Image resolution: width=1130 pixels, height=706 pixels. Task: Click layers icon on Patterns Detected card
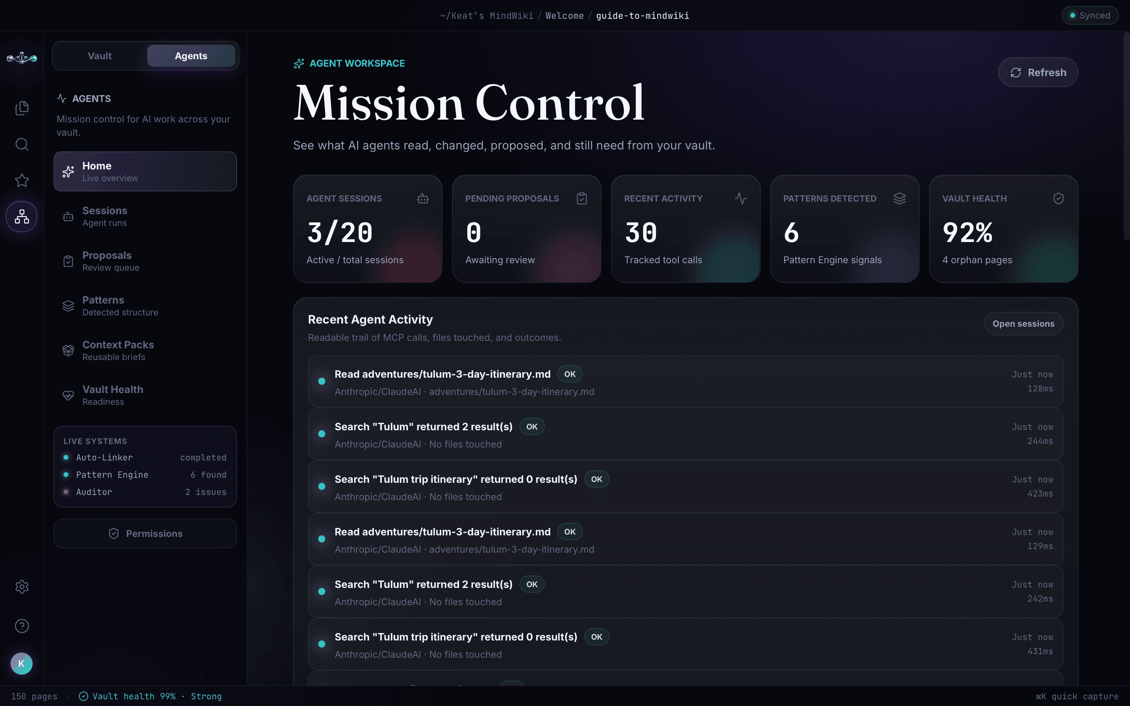pos(899,198)
